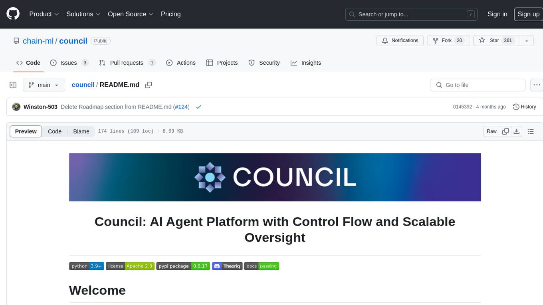Switch to the Code tab
The width and height of the screenshot is (543, 305).
coord(28,63)
